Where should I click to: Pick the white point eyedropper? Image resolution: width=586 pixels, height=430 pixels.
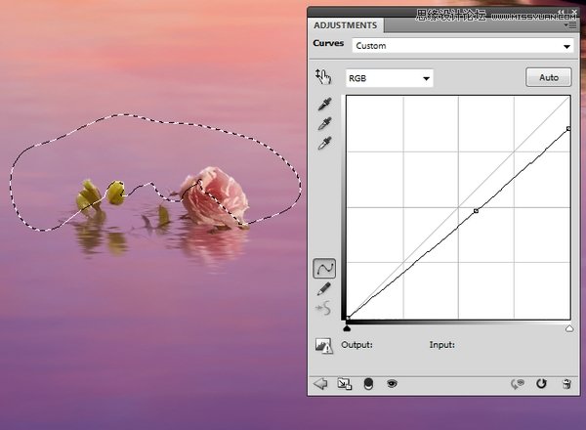coord(324,144)
